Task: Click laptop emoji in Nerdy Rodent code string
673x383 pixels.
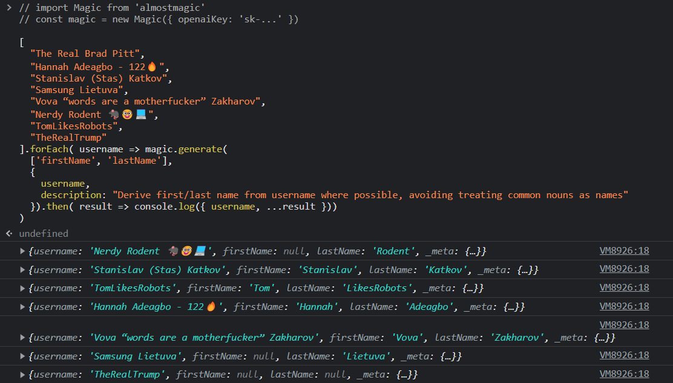Action: tap(141, 114)
